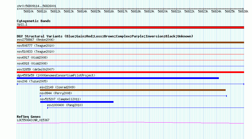
Task: Click the red Xp11.1 cytogenetic band bar
Action: click(x=130, y=27)
